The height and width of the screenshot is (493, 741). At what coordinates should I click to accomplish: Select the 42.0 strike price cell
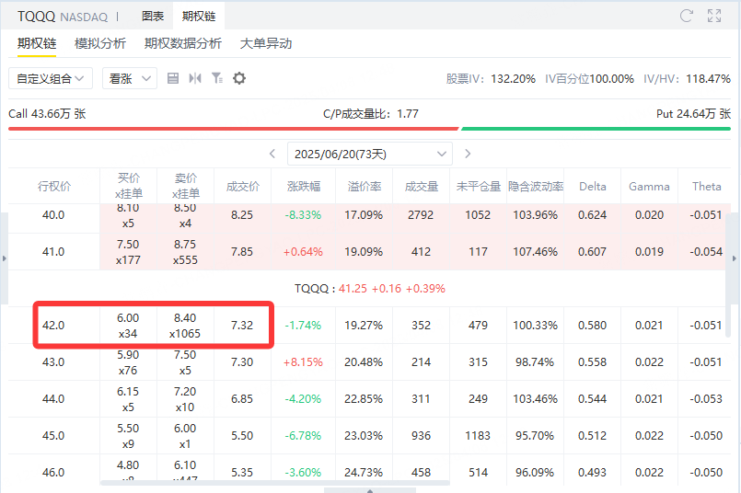point(53,326)
